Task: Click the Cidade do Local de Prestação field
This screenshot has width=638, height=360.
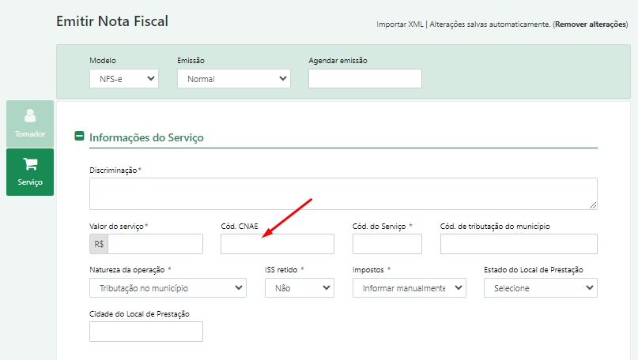Action: (146, 332)
